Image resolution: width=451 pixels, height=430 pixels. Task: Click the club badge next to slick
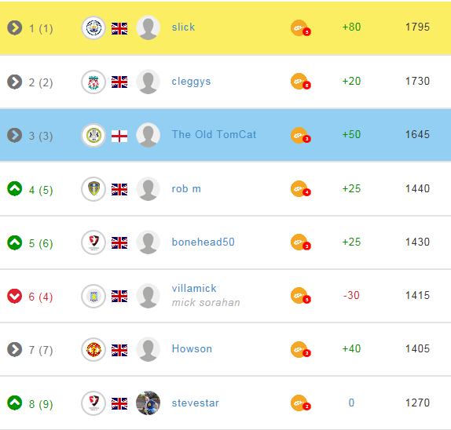pyautogui.click(x=93, y=28)
